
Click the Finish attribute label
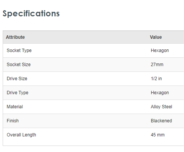click(x=13, y=121)
